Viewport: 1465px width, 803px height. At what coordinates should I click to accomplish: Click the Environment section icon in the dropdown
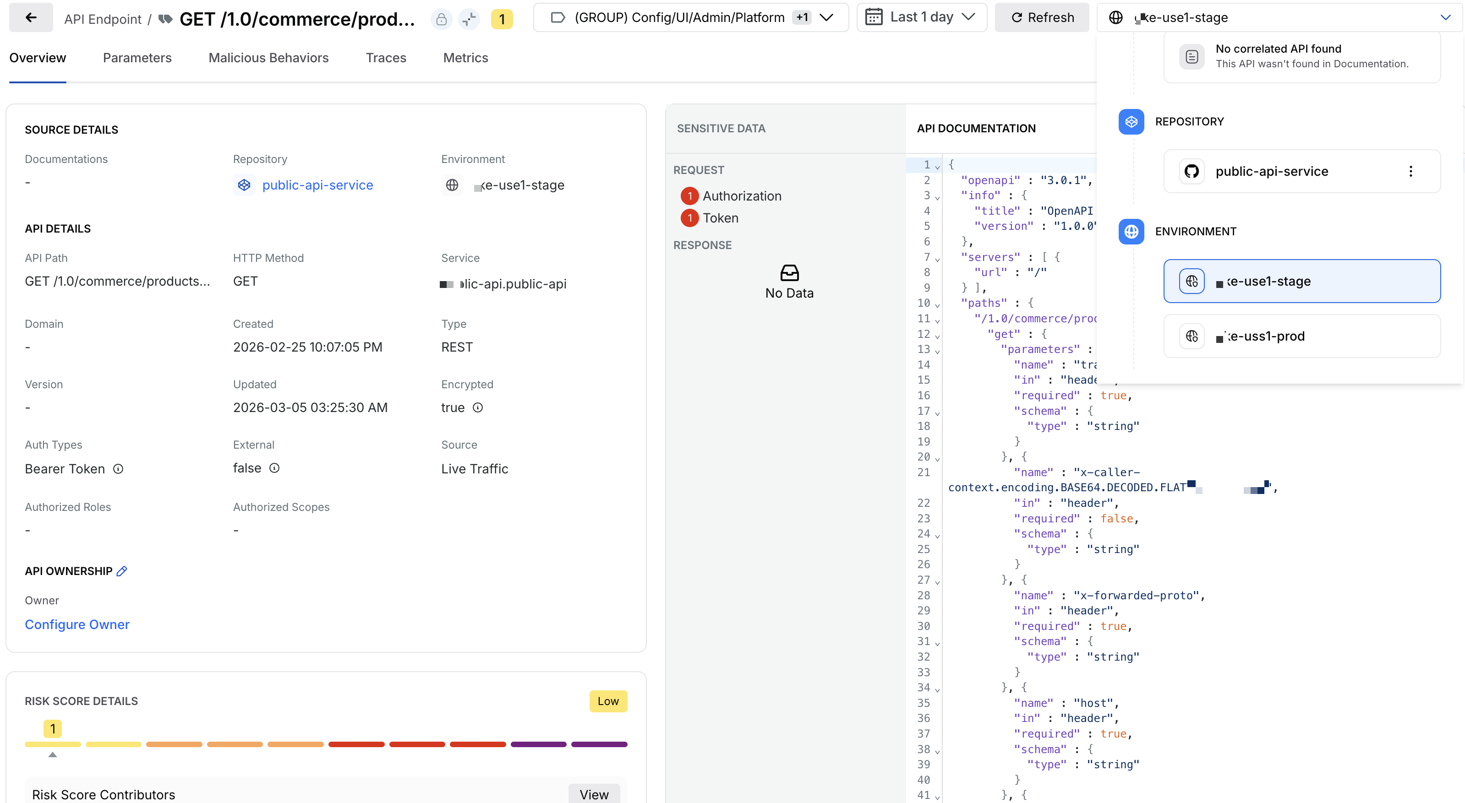[1131, 231]
